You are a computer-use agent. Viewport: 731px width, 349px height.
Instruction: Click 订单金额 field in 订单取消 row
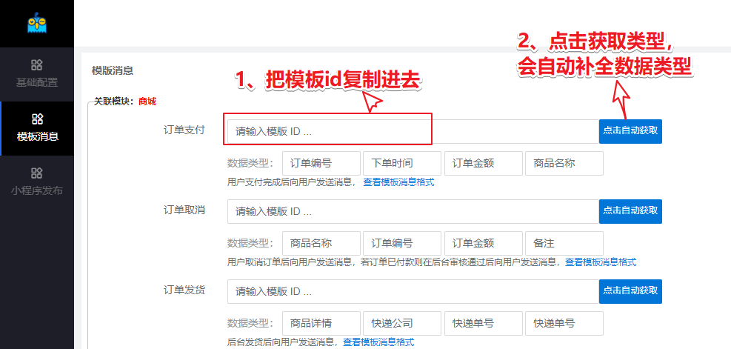pyautogui.click(x=484, y=243)
